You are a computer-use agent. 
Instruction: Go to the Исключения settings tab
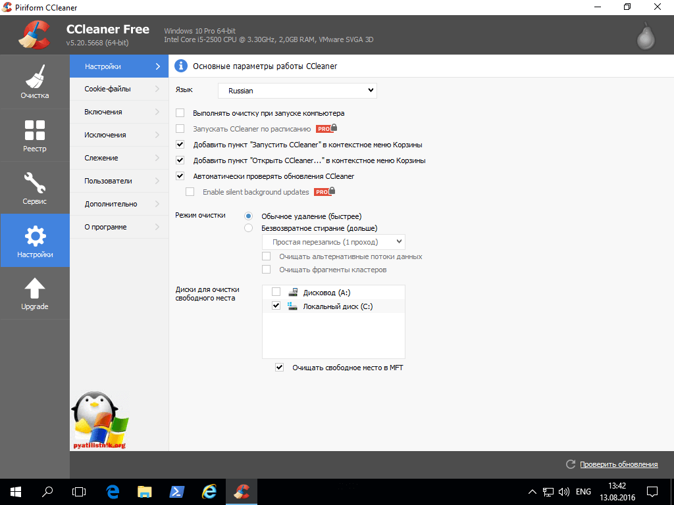[118, 135]
